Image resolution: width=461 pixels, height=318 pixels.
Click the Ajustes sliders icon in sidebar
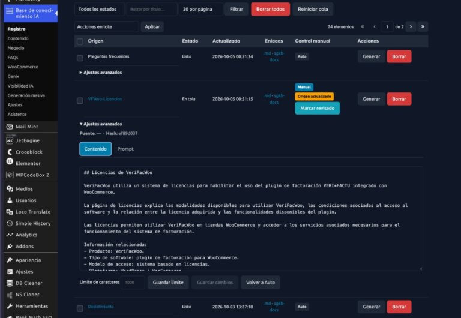pyautogui.click(x=10, y=272)
